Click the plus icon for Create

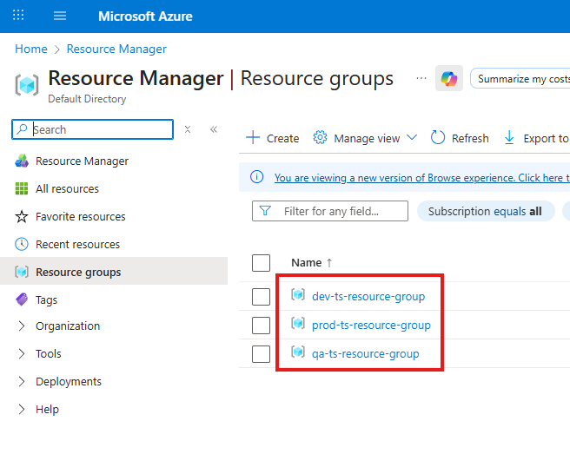[253, 138]
